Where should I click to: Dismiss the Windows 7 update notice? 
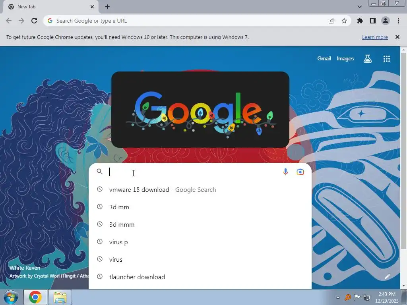tap(397, 37)
